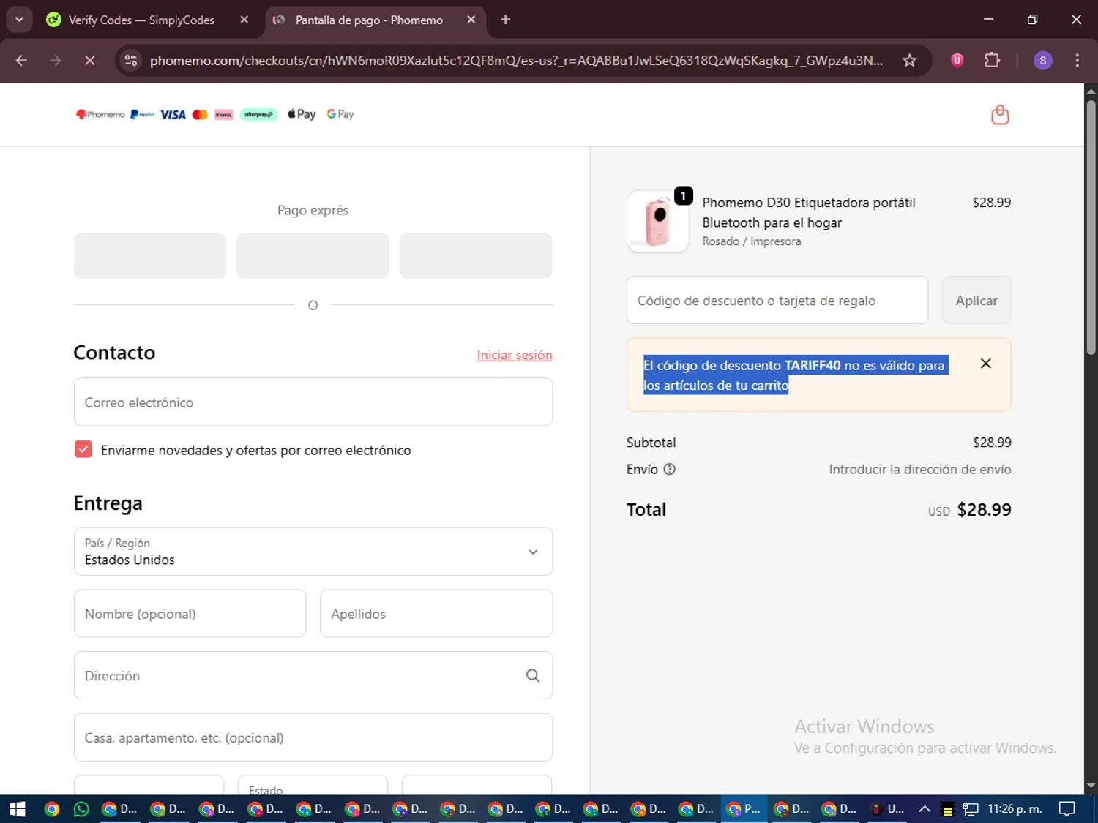Click the Afterpay payment badge

pos(258,114)
